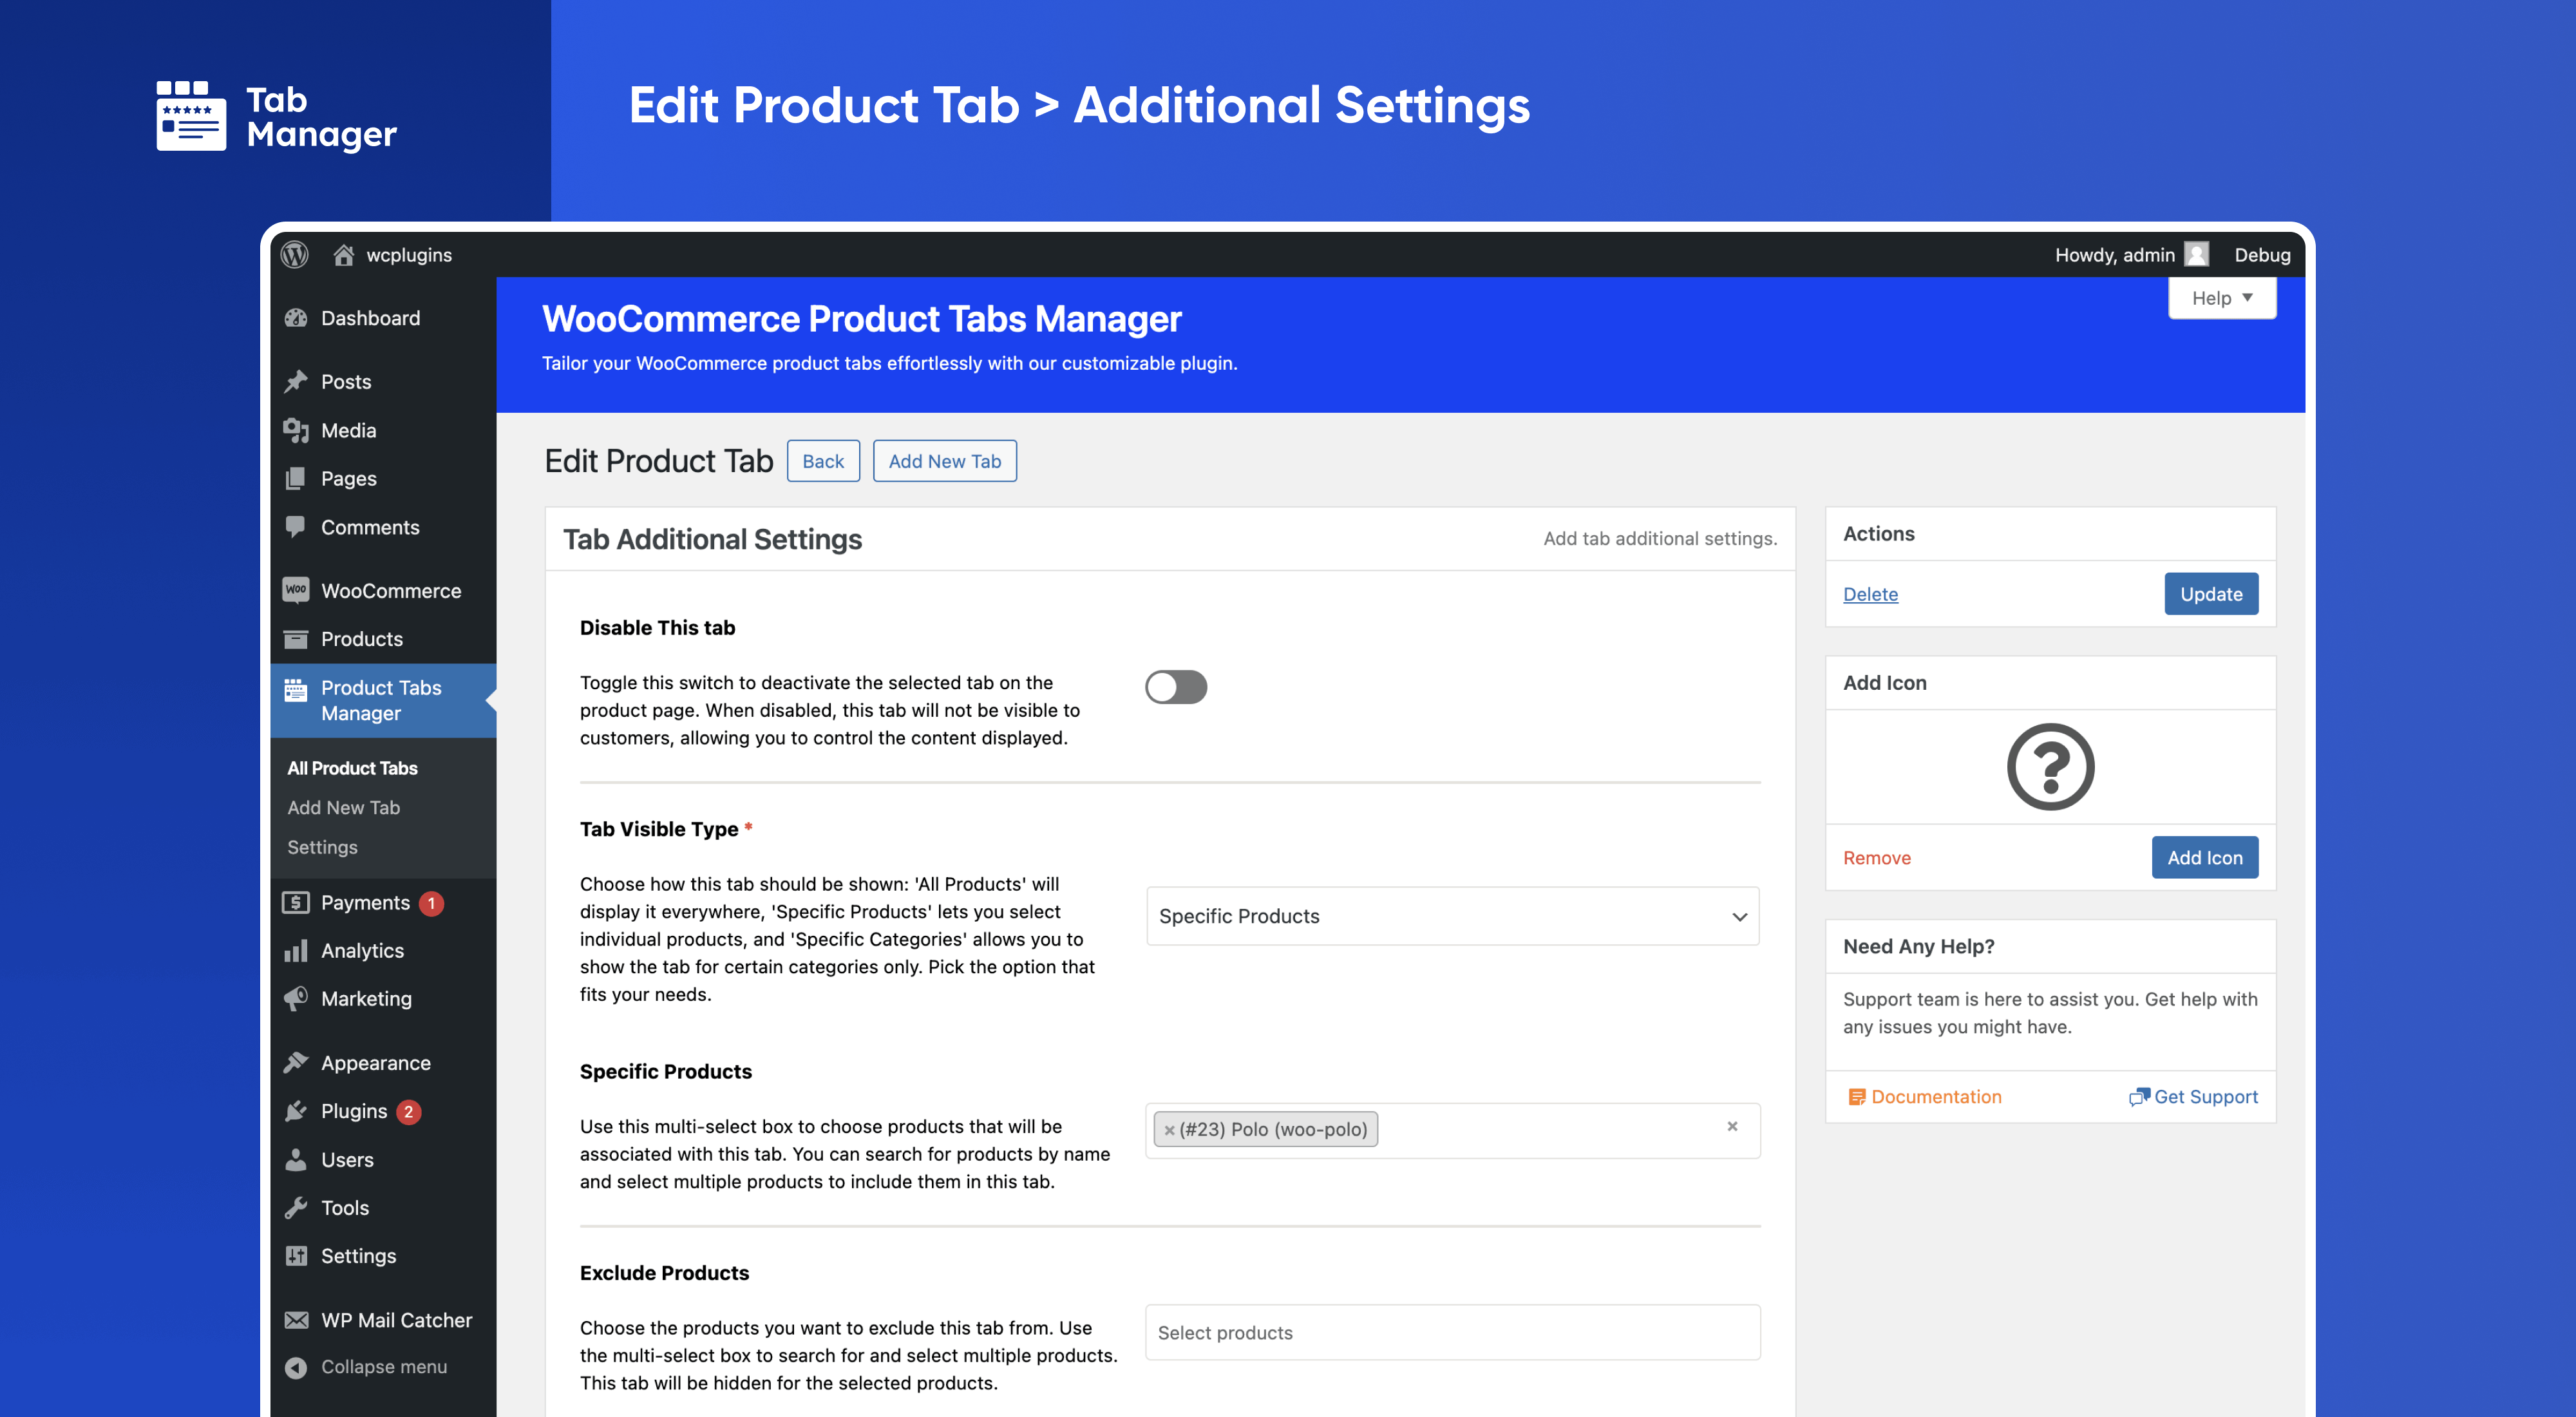Click the home icon beside wcplugins
Viewport: 2576px width, 1417px height.
[x=343, y=255]
